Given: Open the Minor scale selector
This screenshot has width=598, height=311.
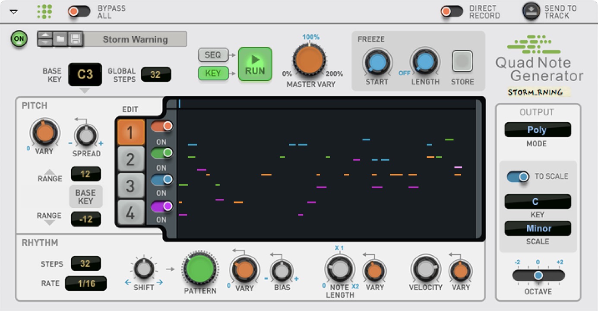Looking at the screenshot, I should (537, 228).
